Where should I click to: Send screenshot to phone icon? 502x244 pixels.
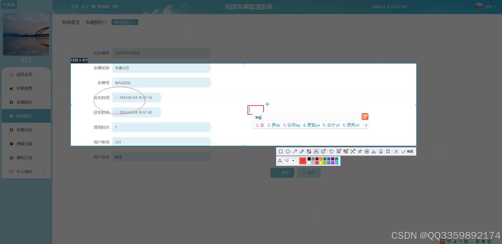coord(381,151)
